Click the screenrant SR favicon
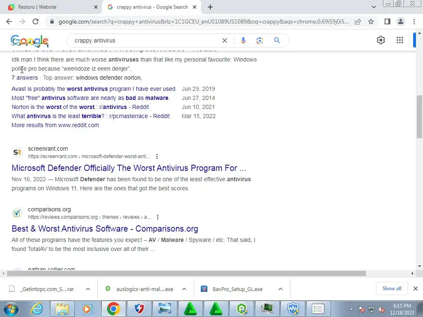 click(17, 152)
